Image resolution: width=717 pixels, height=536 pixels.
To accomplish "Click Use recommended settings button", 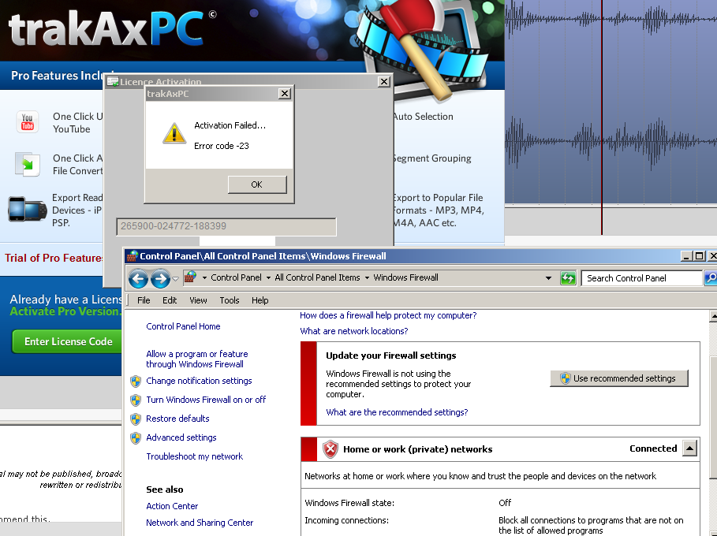I will coord(618,378).
